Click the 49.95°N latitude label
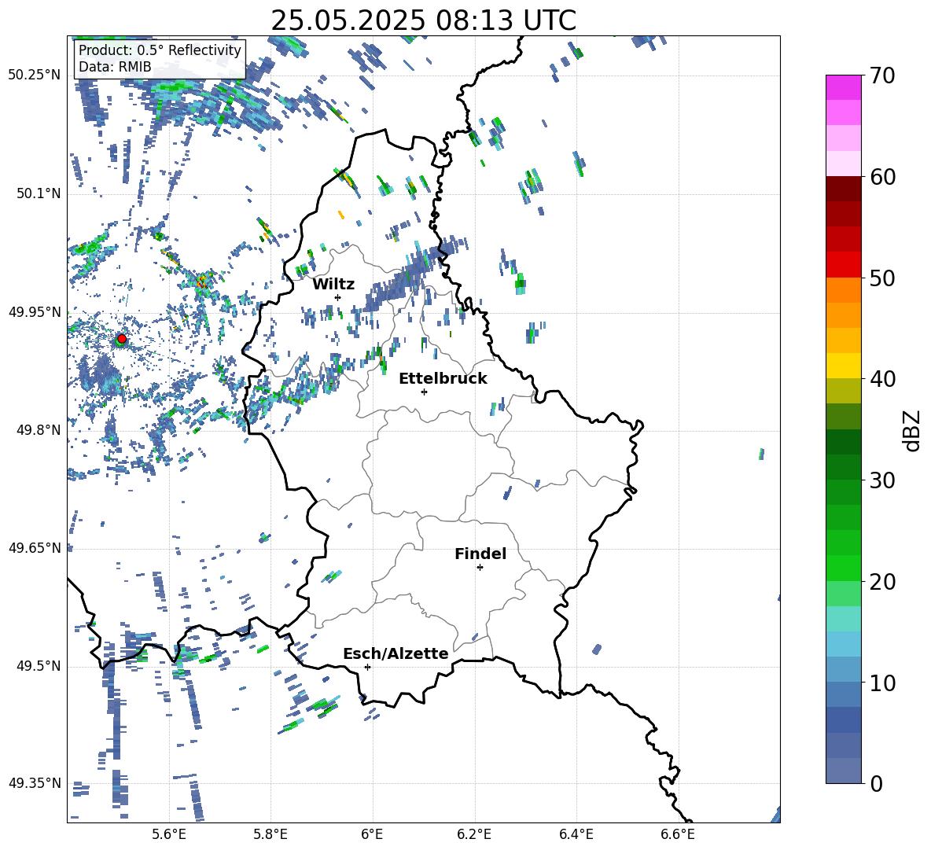 pos(35,311)
